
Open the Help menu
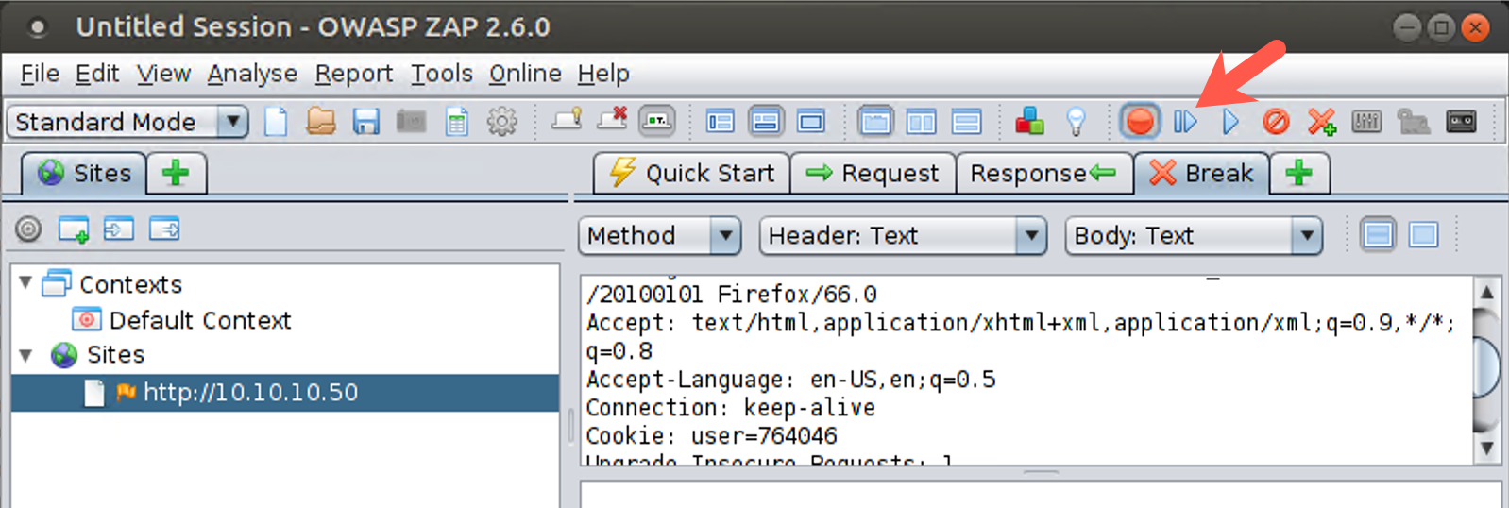pyautogui.click(x=603, y=74)
